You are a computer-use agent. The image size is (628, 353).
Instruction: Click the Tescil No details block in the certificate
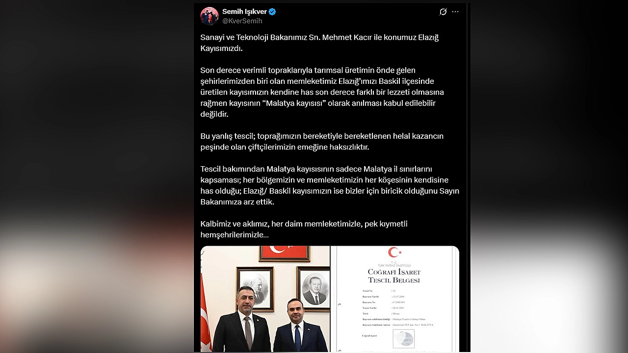click(x=398, y=308)
